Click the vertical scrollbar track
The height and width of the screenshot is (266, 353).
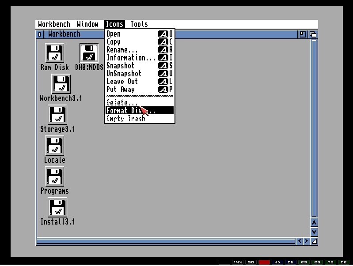[314, 128]
